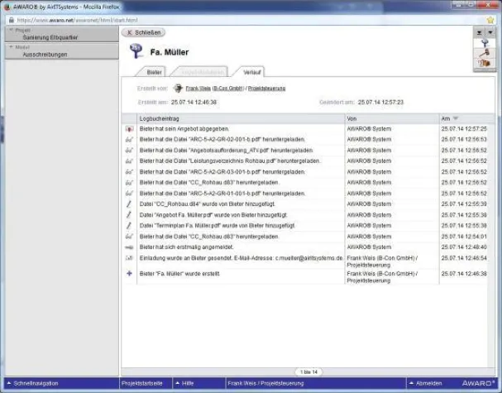Click the pencil icon for 'CC_Rohbau.d84' entry
The width and height of the screenshot is (502, 393).
(129, 204)
